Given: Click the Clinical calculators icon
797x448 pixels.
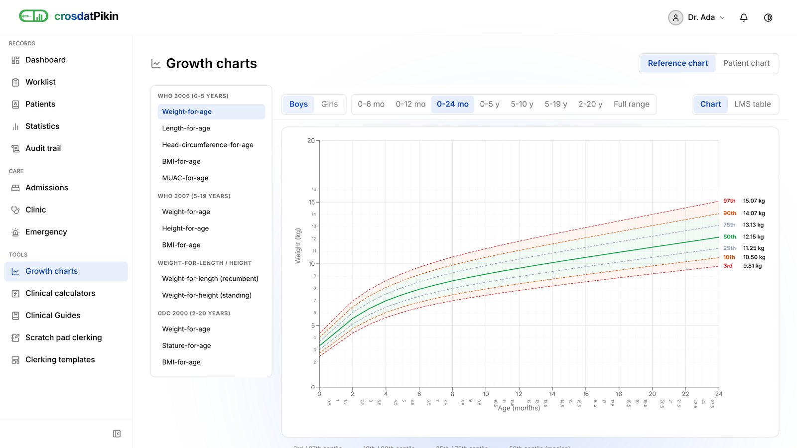Looking at the screenshot, I should [15, 294].
